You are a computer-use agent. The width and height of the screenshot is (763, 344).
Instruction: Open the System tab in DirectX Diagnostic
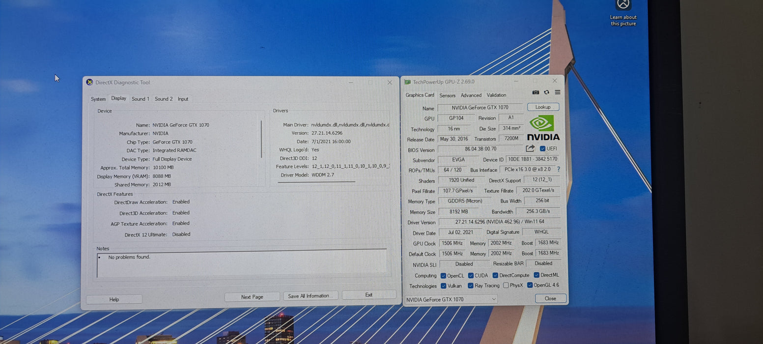point(98,99)
